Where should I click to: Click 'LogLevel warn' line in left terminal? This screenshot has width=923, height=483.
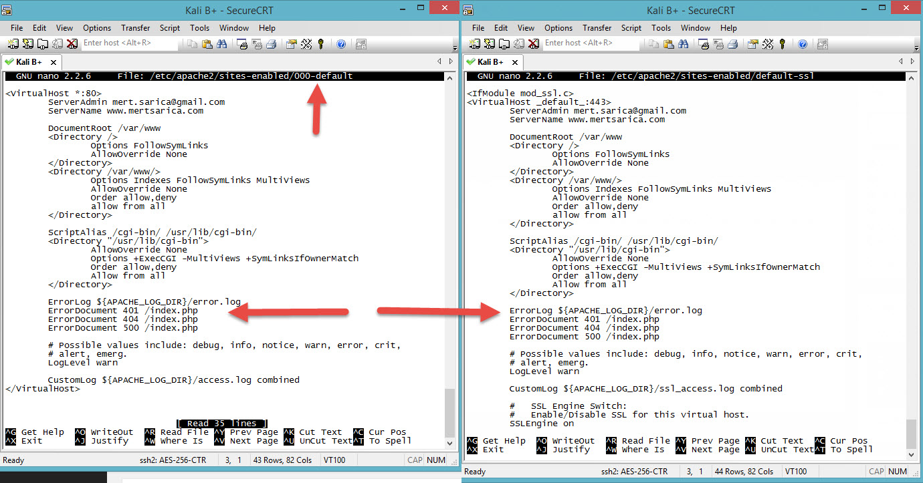[83, 363]
